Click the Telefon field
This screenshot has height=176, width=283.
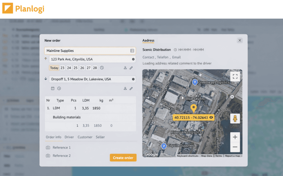(x=163, y=57)
